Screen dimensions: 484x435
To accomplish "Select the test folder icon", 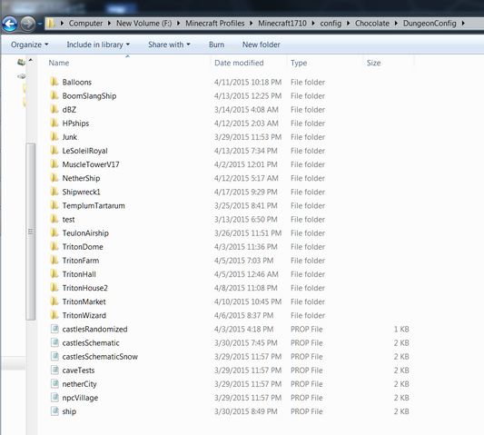I will pos(54,219).
